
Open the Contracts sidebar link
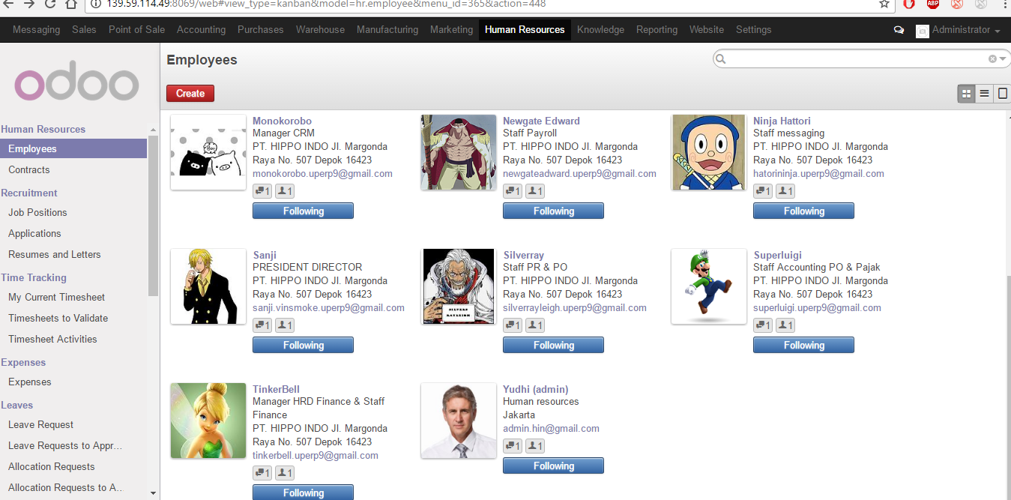29,170
